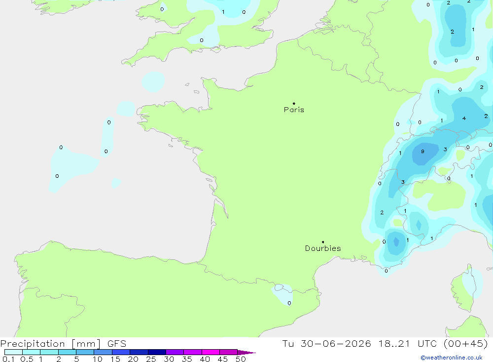493x362 pixels.
Task: Click the 0.1 legend scale label
Action: click(8, 359)
